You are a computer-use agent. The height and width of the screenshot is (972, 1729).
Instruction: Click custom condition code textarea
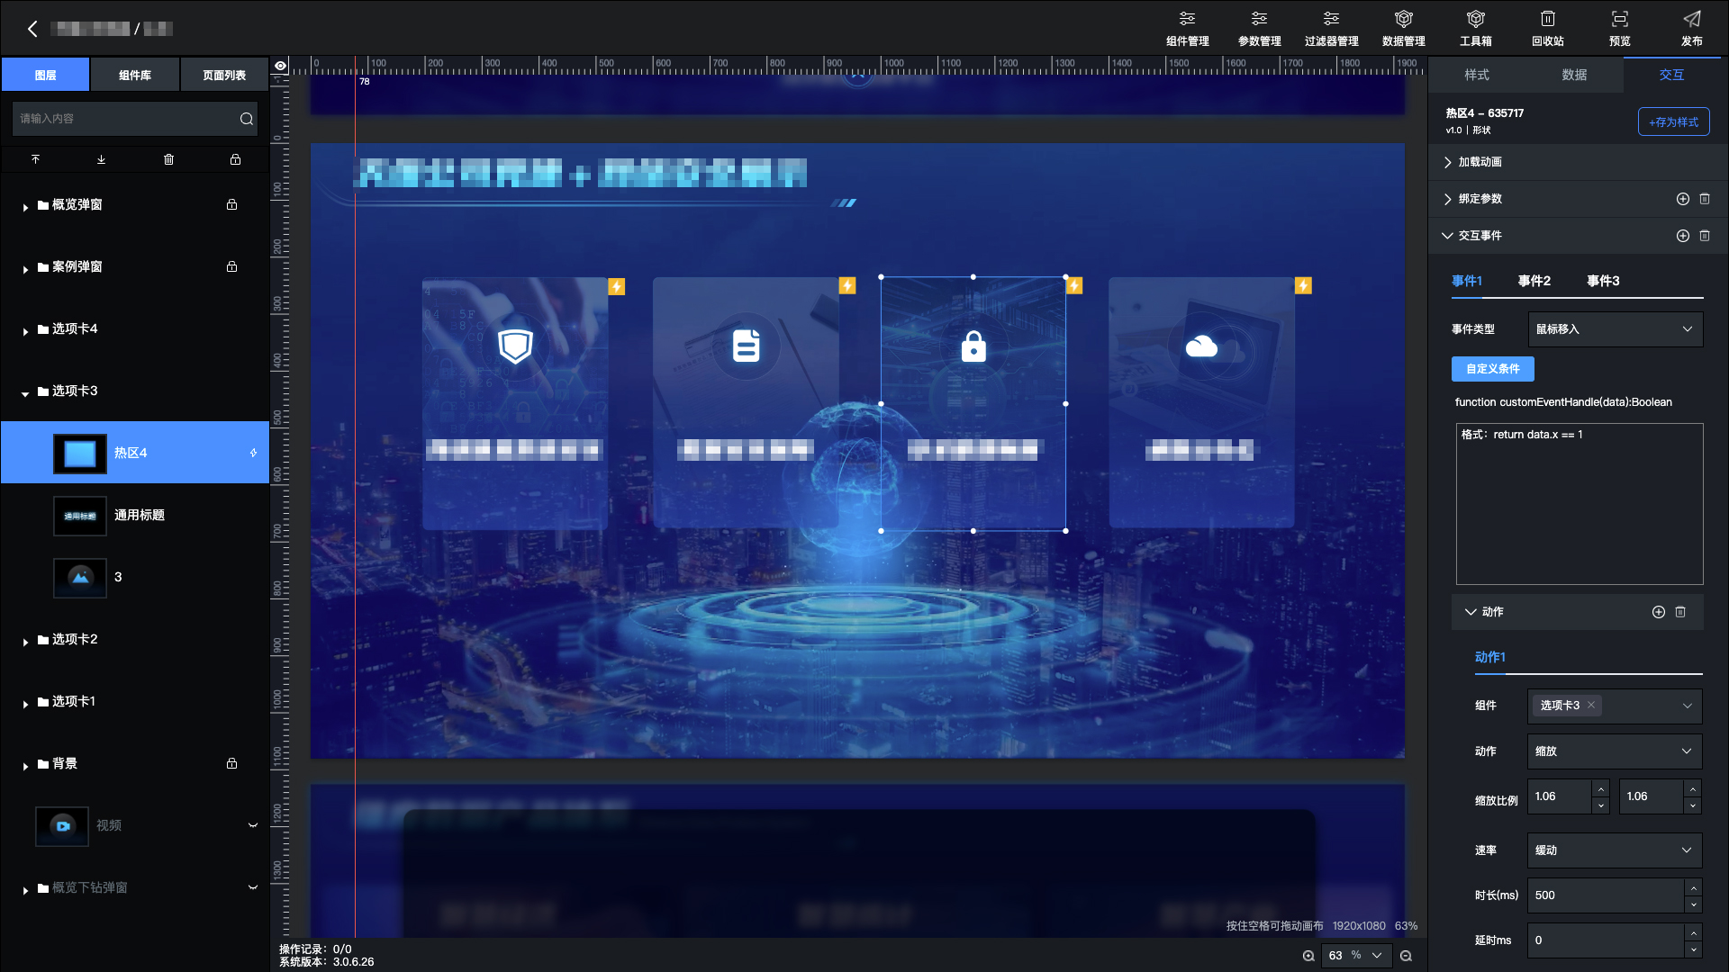coord(1579,504)
